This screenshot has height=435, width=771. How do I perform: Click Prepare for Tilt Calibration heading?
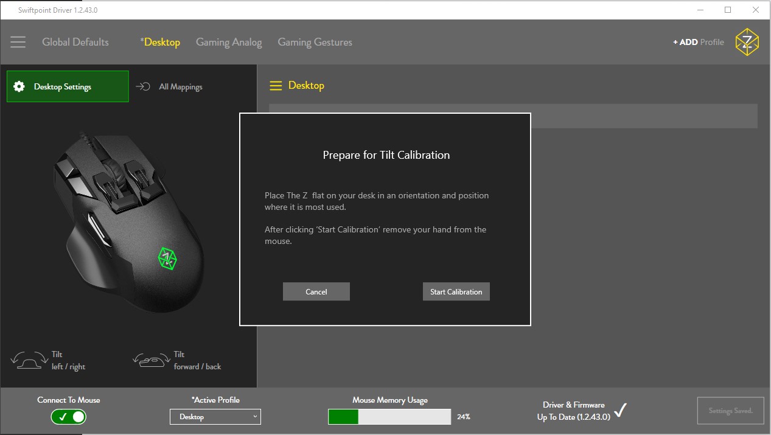386,155
